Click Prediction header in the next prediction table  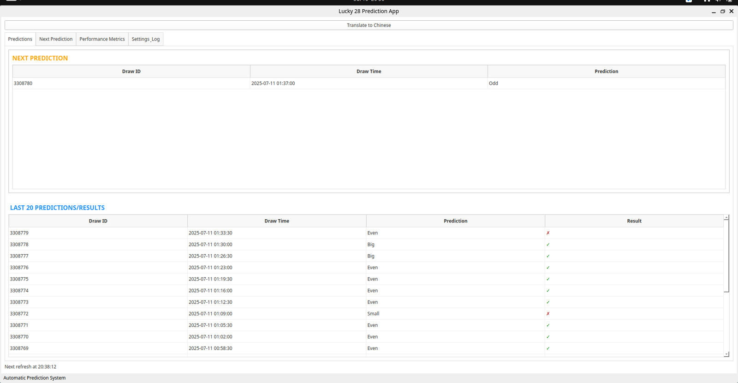click(606, 72)
